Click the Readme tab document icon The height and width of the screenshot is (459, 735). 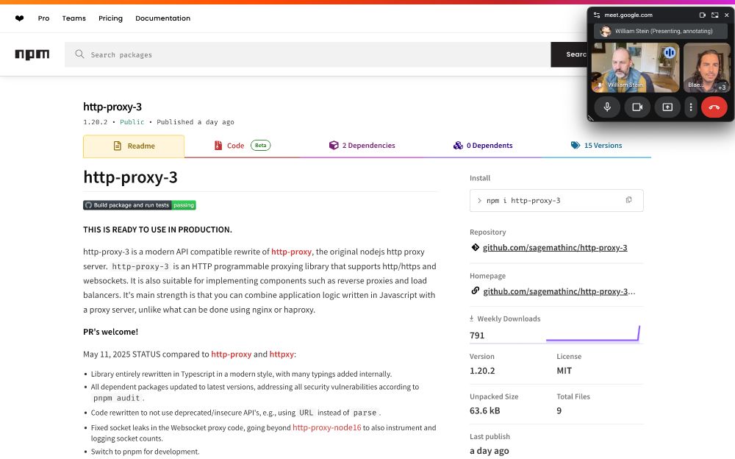tap(117, 146)
